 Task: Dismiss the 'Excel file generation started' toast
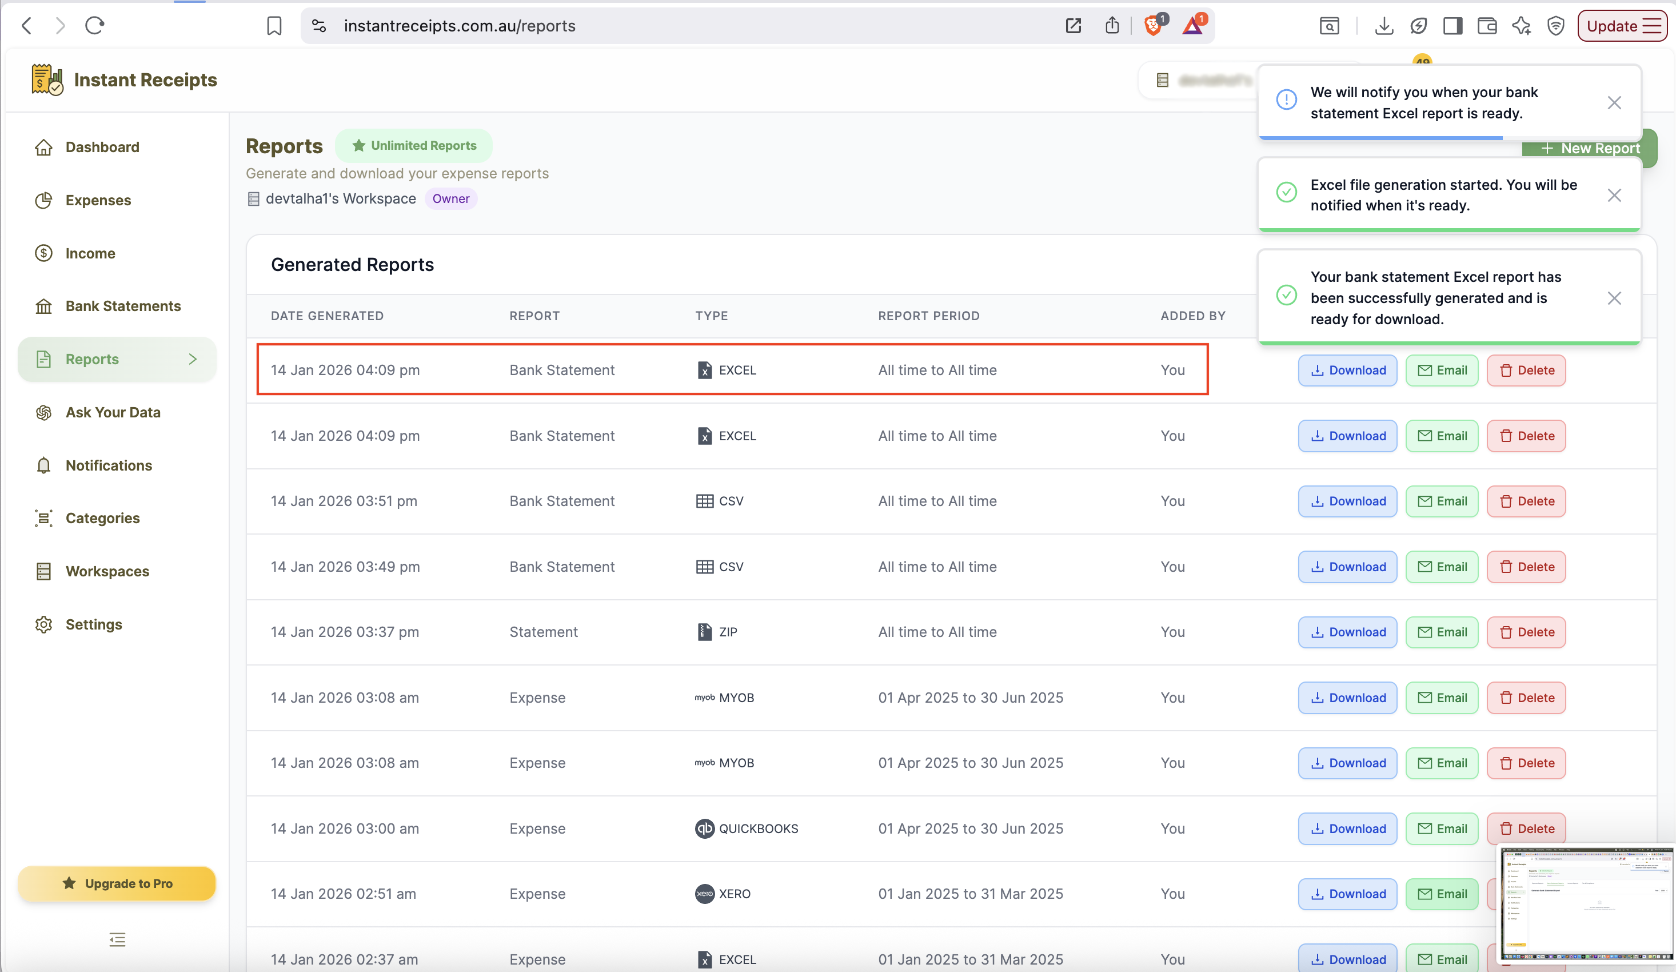tap(1614, 195)
